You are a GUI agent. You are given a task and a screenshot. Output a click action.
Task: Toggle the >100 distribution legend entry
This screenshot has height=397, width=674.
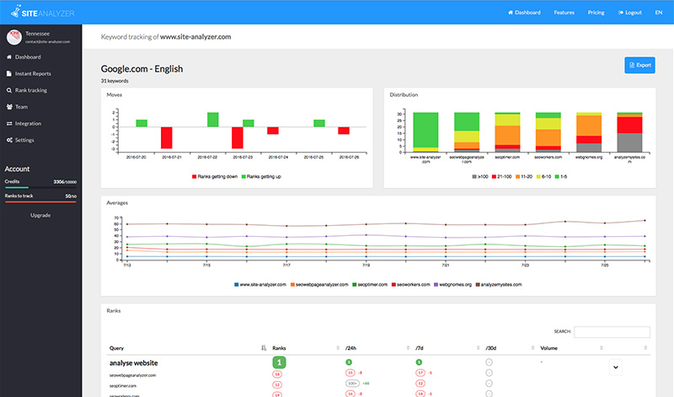coord(479,176)
